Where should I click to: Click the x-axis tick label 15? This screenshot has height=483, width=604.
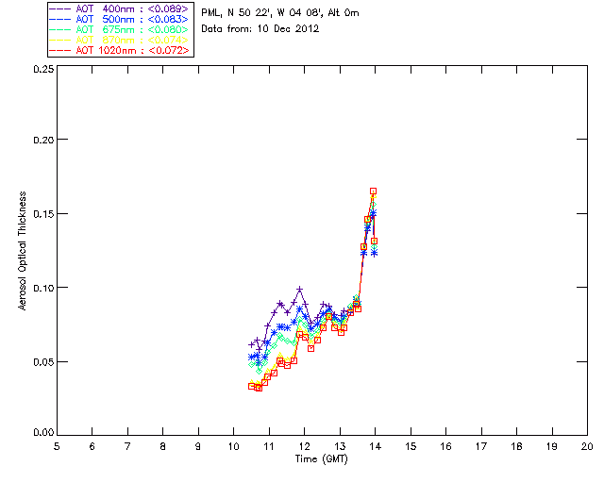[411, 446]
